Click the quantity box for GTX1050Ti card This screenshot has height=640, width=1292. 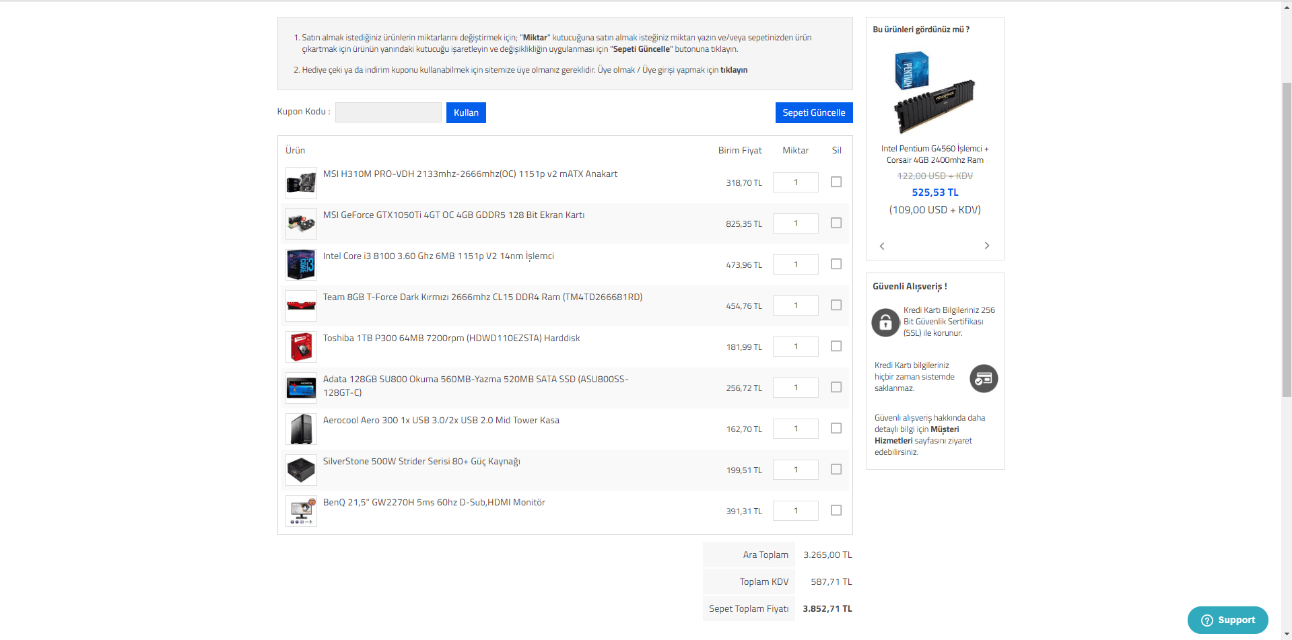(x=796, y=223)
